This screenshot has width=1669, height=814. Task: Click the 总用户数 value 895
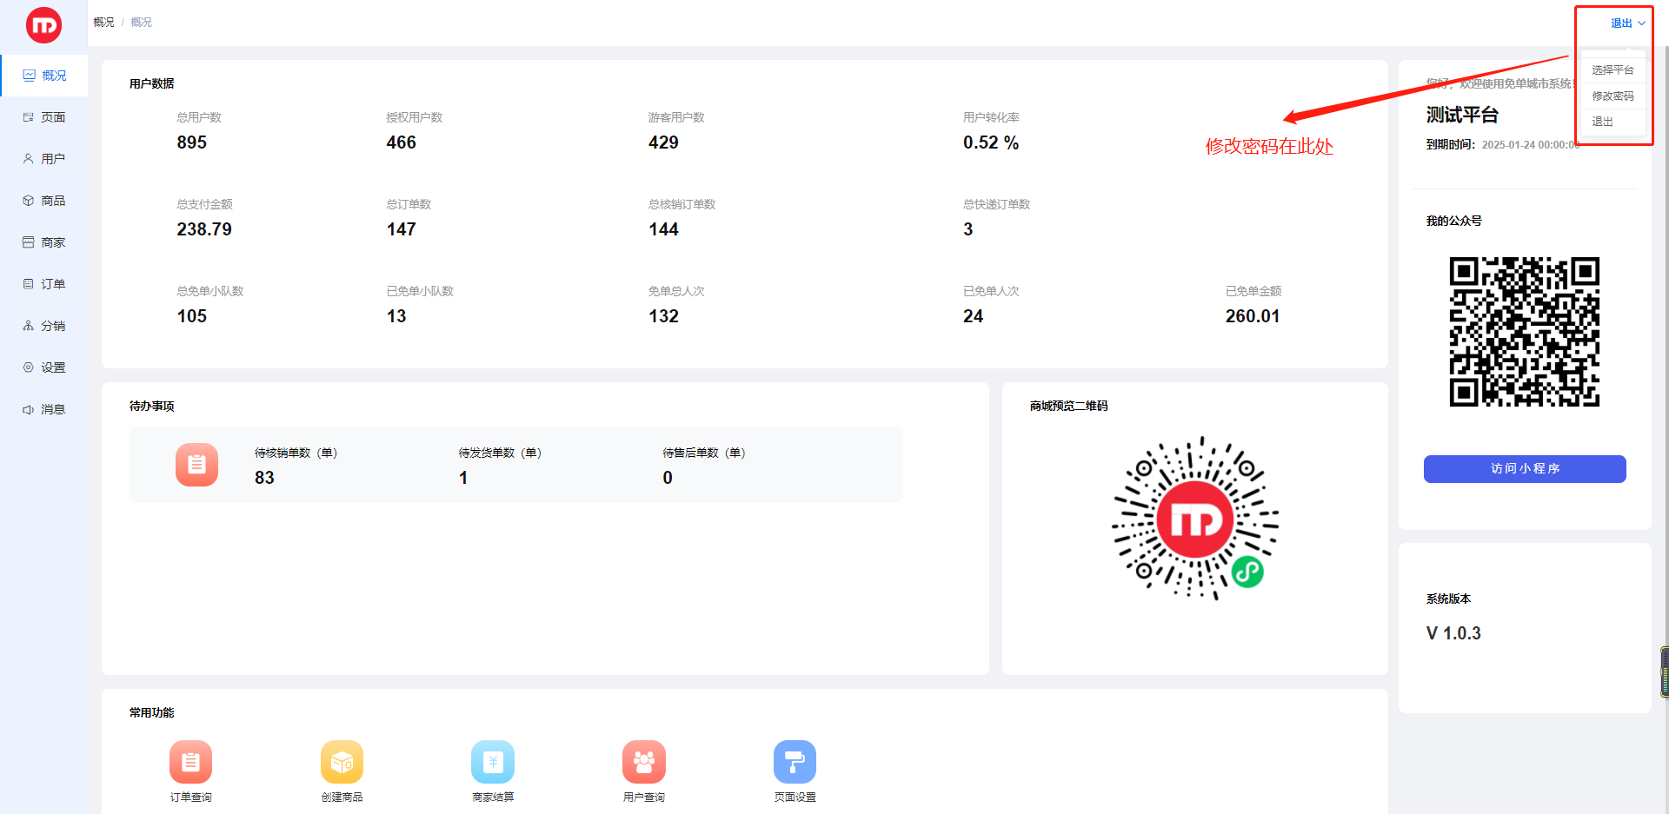[x=192, y=142]
